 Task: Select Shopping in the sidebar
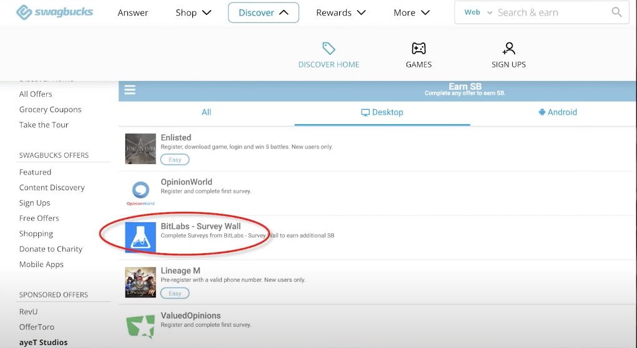36,234
